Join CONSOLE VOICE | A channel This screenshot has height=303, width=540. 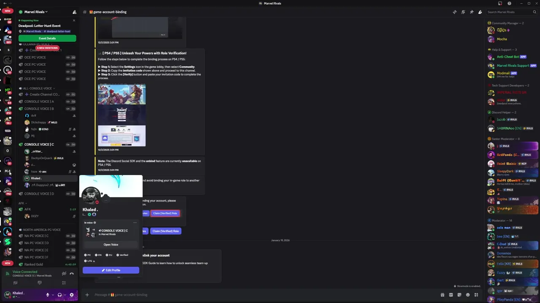tap(47, 101)
